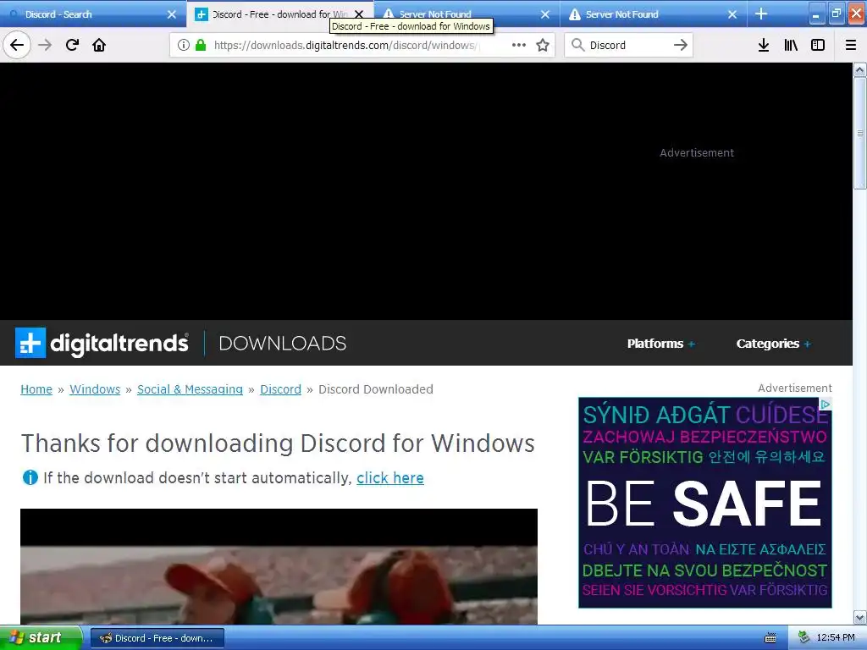Go back to the previous page
Screen dimensions: 867x650
click(x=17, y=45)
